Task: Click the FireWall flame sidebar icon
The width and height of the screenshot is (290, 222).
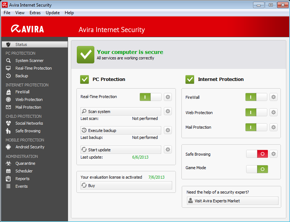Action: tap(8, 92)
